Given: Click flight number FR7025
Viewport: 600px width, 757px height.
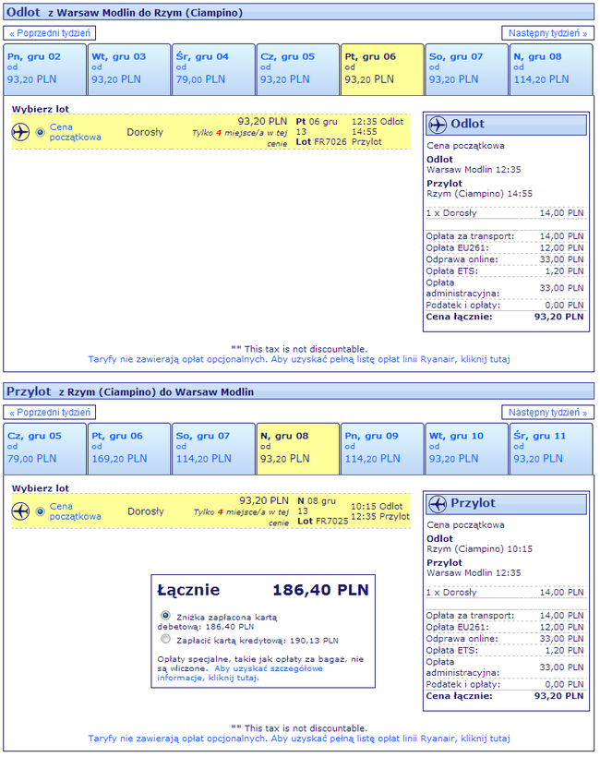Looking at the screenshot, I should point(331,522).
